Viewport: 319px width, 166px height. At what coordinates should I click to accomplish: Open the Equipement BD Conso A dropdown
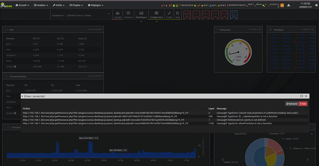80,15
